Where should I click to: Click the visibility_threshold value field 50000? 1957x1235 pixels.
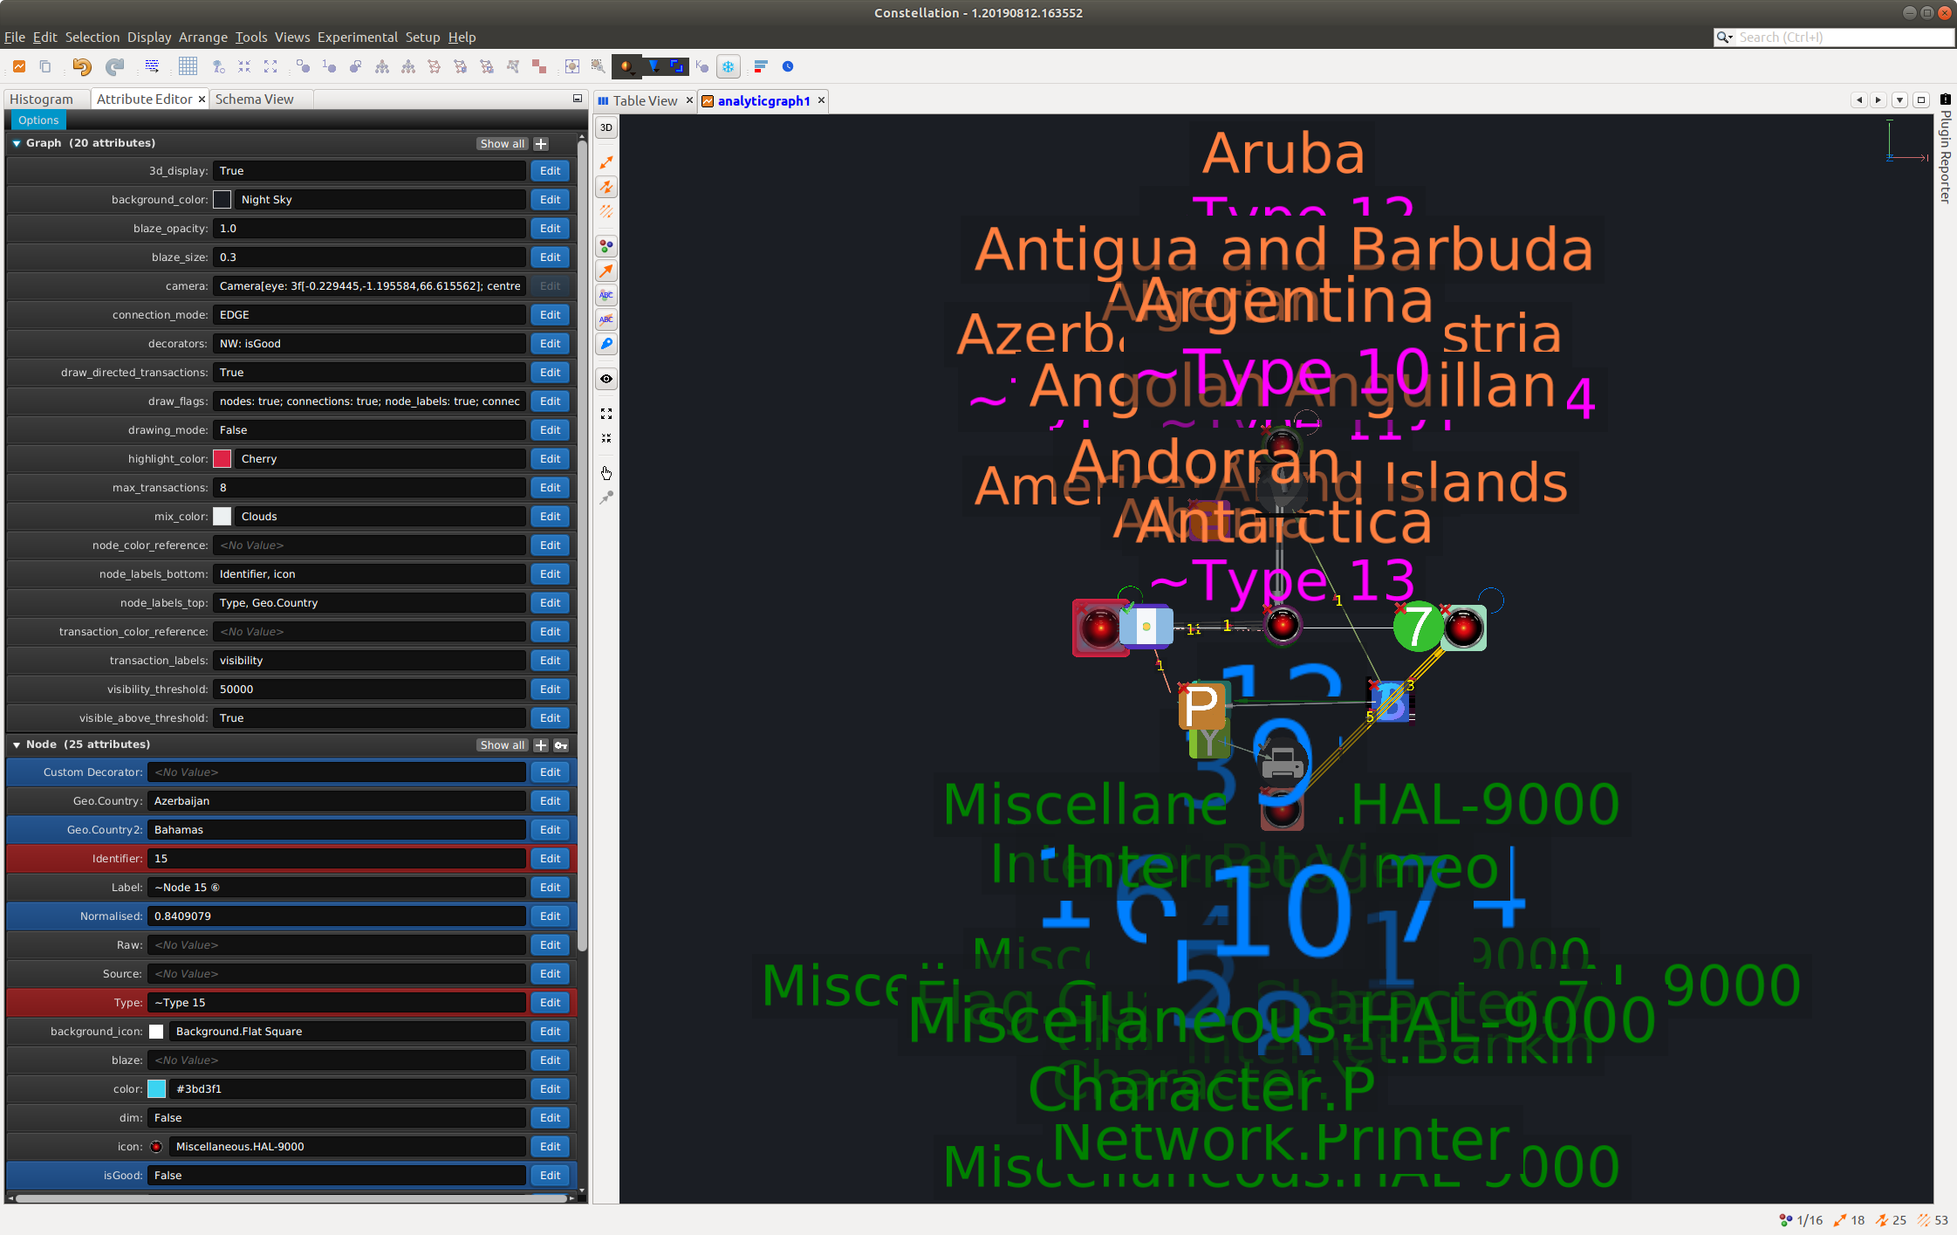click(369, 690)
